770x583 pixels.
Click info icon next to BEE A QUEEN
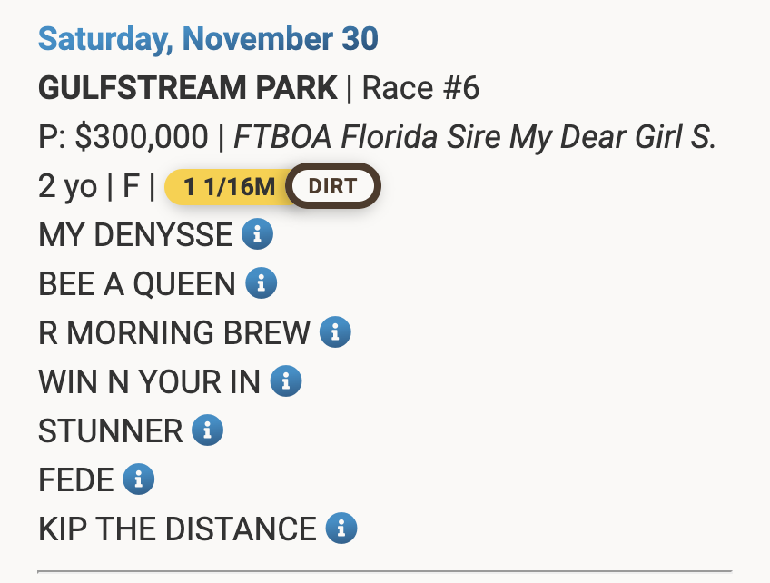point(262,283)
